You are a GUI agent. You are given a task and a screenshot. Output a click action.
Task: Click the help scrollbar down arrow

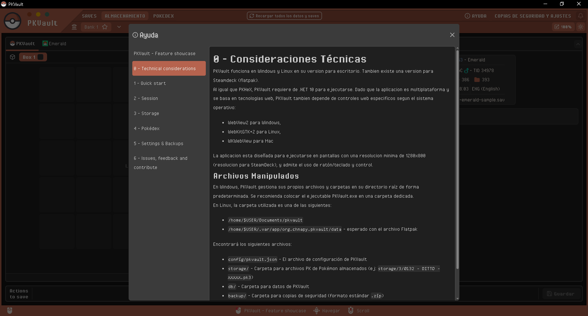458,298
